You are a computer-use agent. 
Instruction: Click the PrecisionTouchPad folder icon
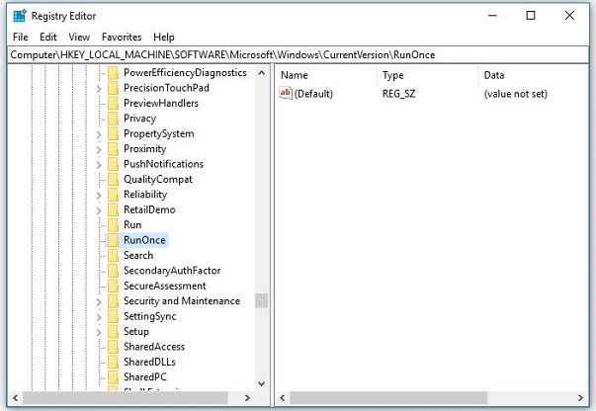tap(113, 88)
